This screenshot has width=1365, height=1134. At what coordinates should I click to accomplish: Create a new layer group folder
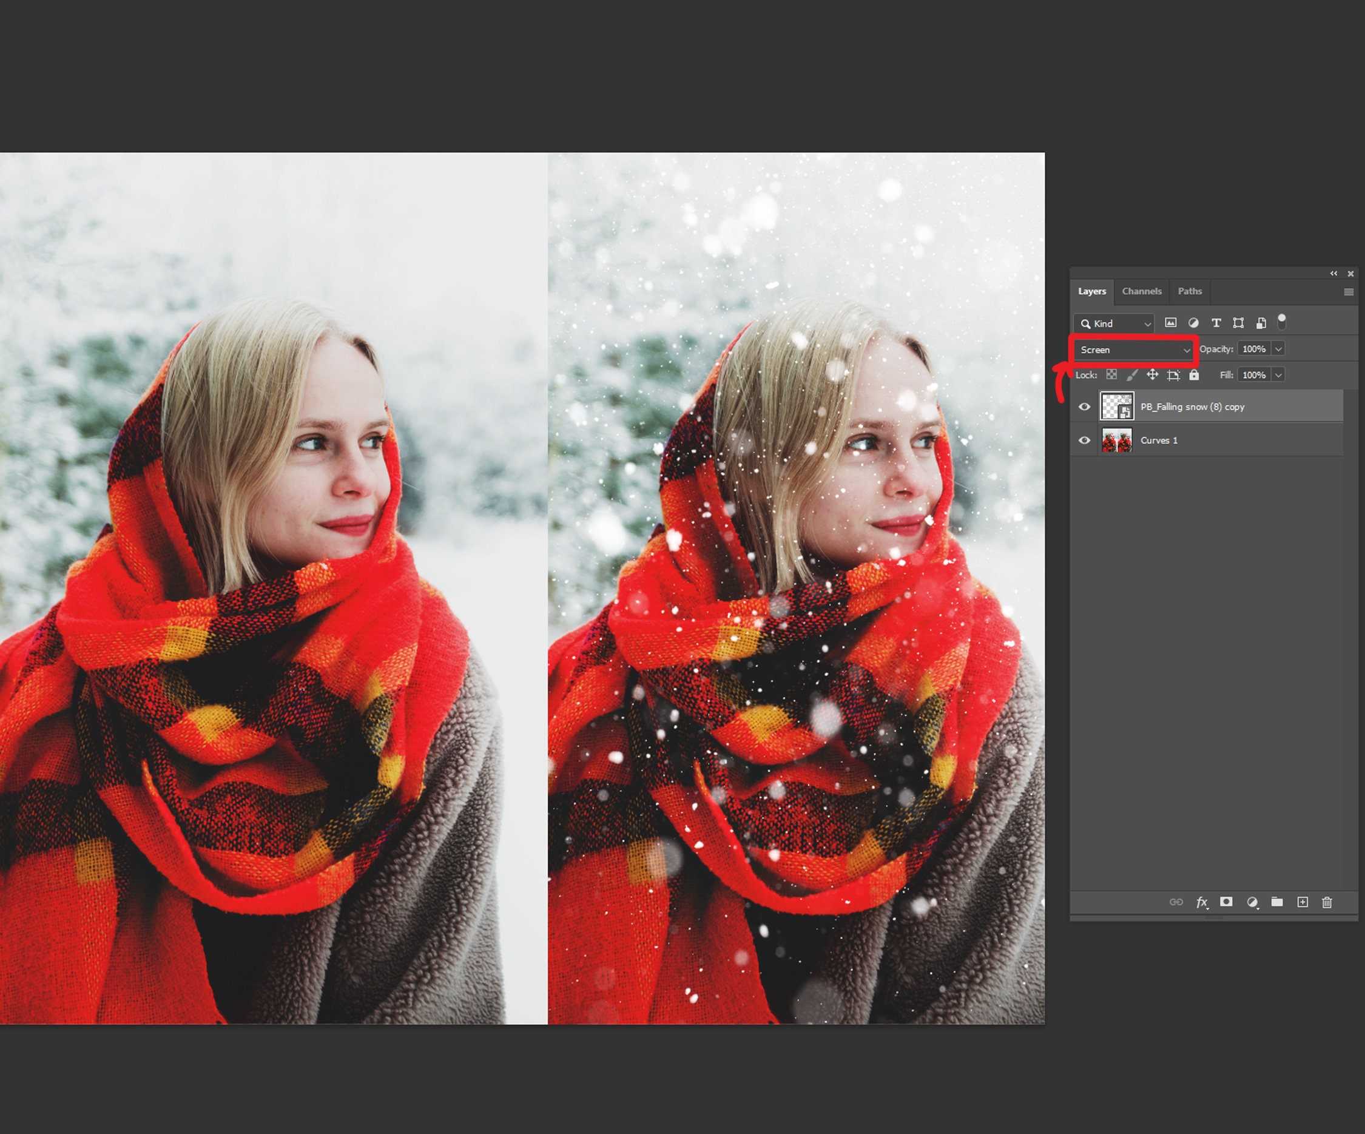[x=1277, y=901]
